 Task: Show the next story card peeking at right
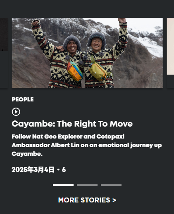click(x=170, y=46)
